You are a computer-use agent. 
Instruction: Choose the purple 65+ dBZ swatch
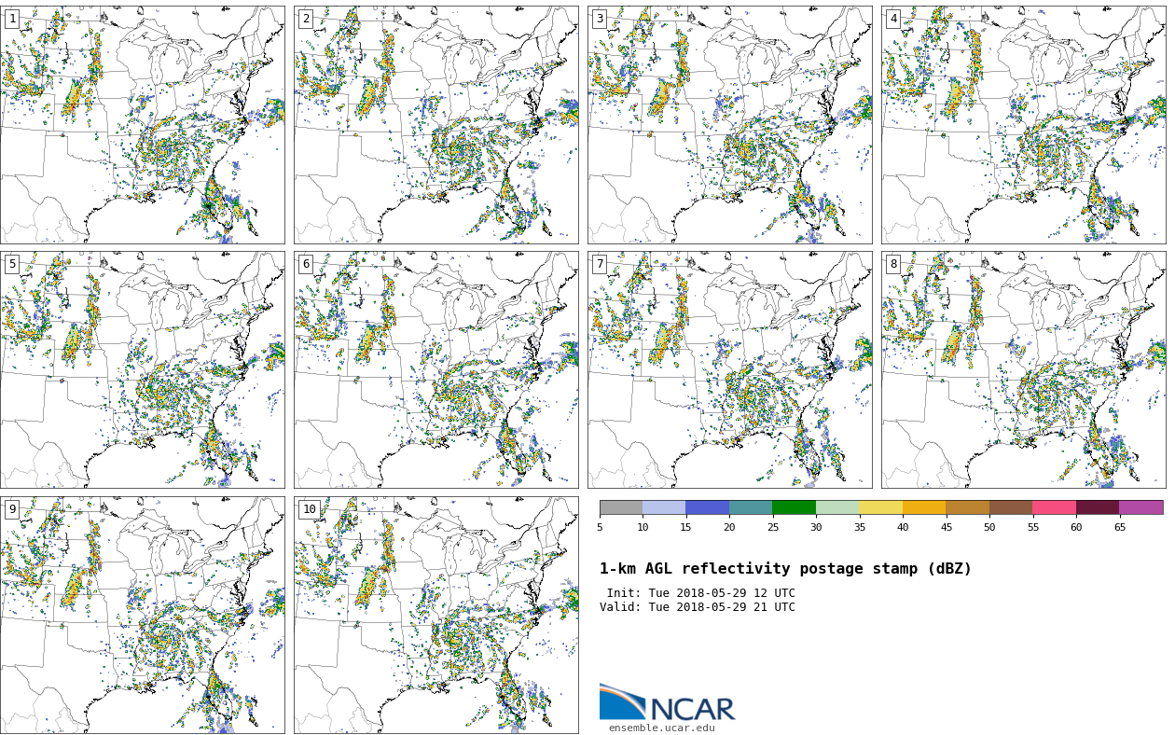tap(1141, 507)
